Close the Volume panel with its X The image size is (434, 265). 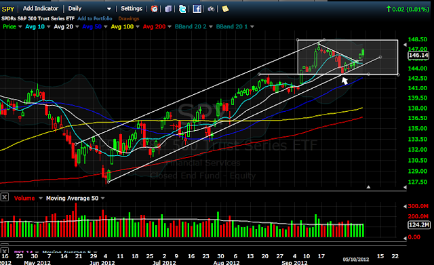(5, 197)
